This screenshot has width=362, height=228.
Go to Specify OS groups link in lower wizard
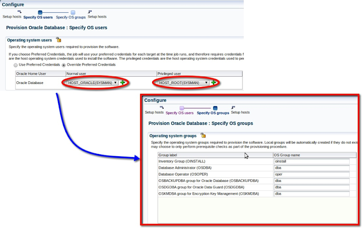(213, 113)
